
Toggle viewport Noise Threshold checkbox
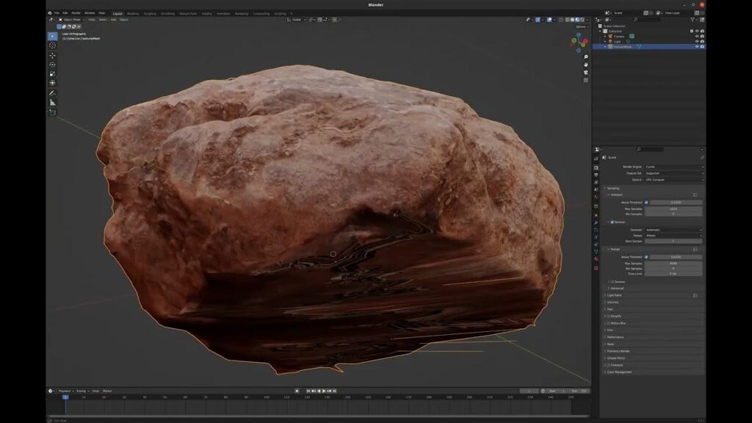646,202
